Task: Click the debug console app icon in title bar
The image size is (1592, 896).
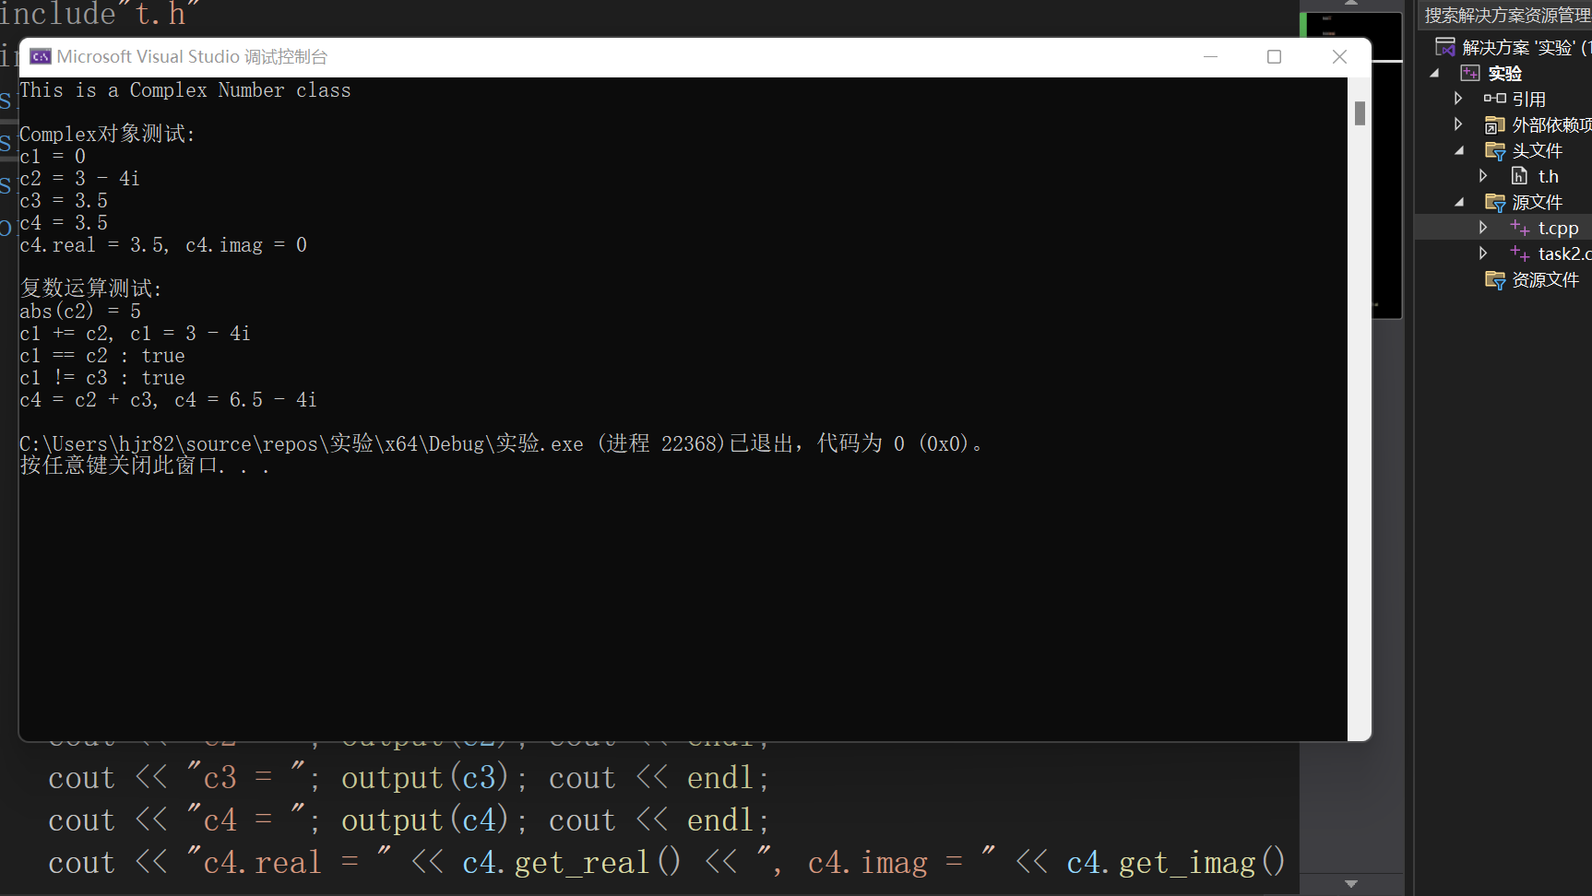Action: (41, 57)
